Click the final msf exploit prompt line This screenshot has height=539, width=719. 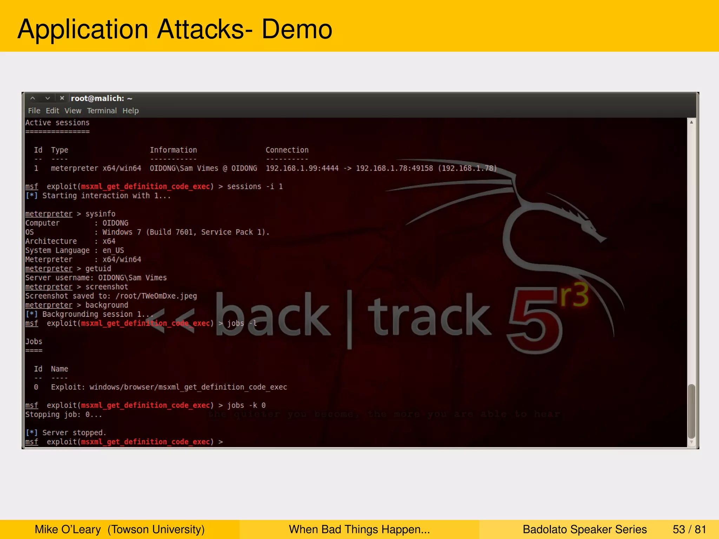(124, 442)
